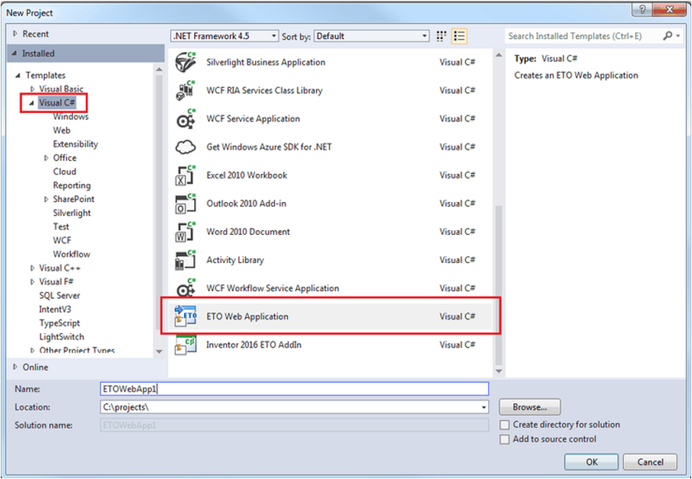This screenshot has width=692, height=479.
Task: Select the WCF tree category
Action: [62, 240]
